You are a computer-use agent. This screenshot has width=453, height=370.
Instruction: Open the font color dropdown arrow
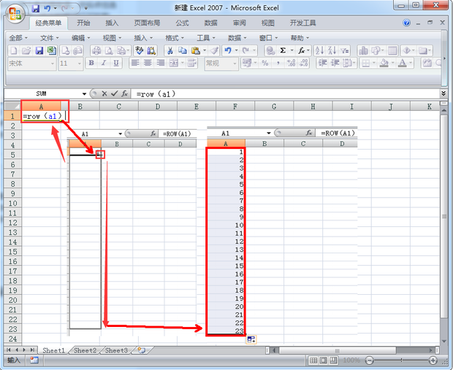(410, 63)
